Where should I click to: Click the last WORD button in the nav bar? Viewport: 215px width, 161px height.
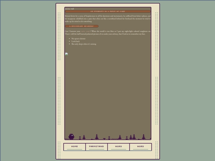tap(141, 147)
